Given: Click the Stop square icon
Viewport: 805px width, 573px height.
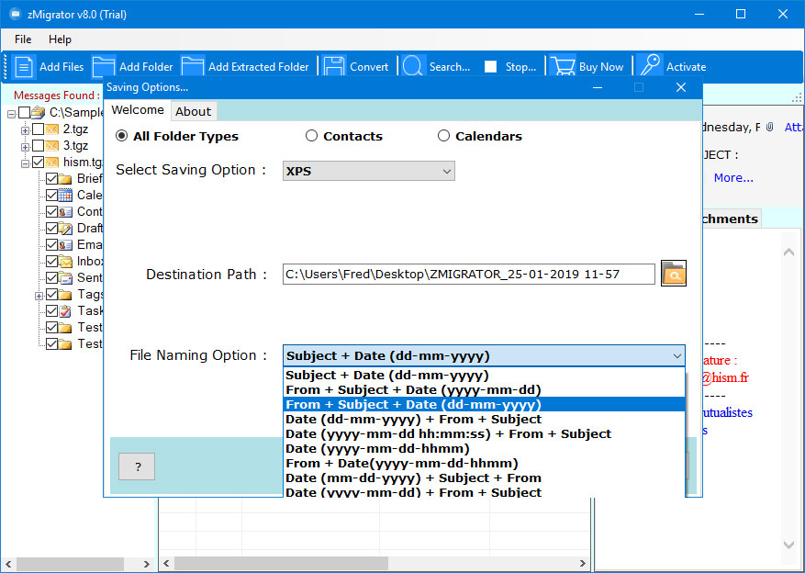Looking at the screenshot, I should pyautogui.click(x=490, y=67).
